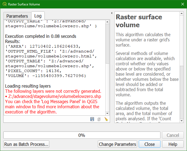Close the Raster Surface Volume dialog
This screenshot has width=187, height=151.
pyautogui.click(x=149, y=144)
